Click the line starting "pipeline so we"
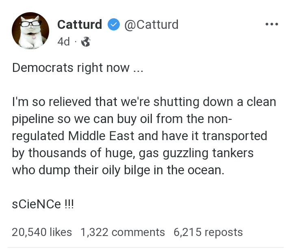Viewport: 292px width, 249px height. point(122,119)
